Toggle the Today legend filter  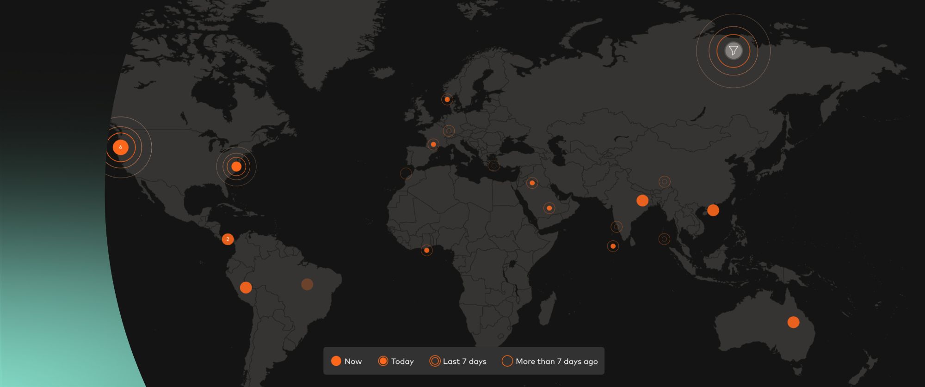pyautogui.click(x=396, y=361)
